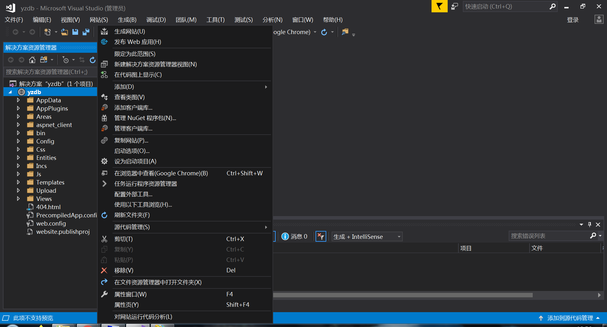Click the Save toolbar icon
This screenshot has height=327, width=607.
75,32
